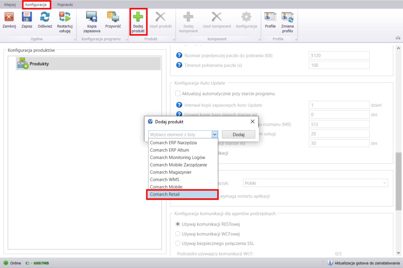Enable Aktualizuj automatycznie przy starcie programu
Screen dimensions: 403x268
click(x=177, y=93)
